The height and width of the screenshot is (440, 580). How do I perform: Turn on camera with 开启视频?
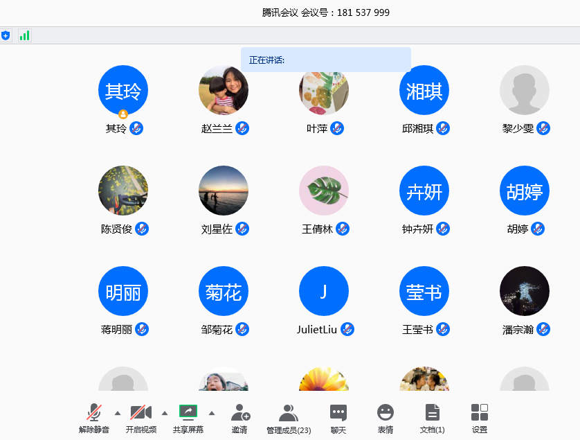point(141,419)
